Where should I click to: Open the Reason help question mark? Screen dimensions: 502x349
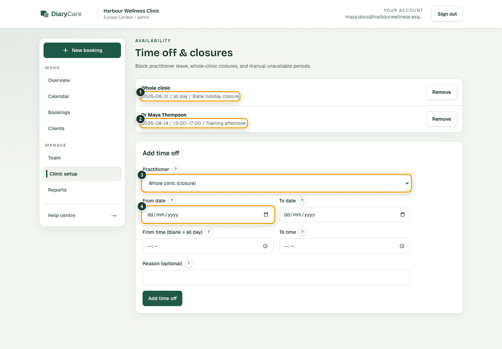pos(189,263)
